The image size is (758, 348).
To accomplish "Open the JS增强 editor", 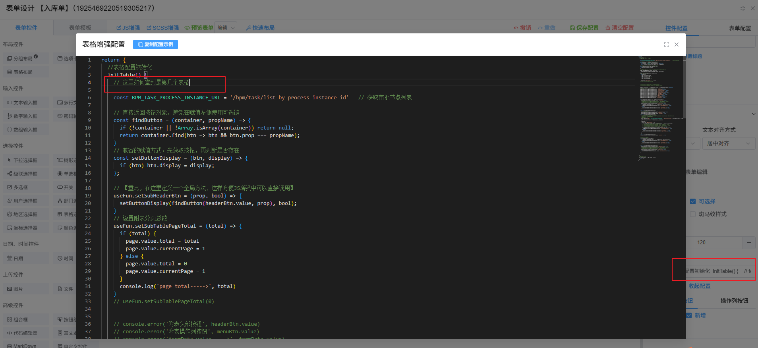I will (x=128, y=28).
